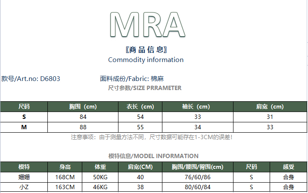The image size is (308, 193).
Task: Click 合身 in 姗姗 row
Action: (288, 177)
